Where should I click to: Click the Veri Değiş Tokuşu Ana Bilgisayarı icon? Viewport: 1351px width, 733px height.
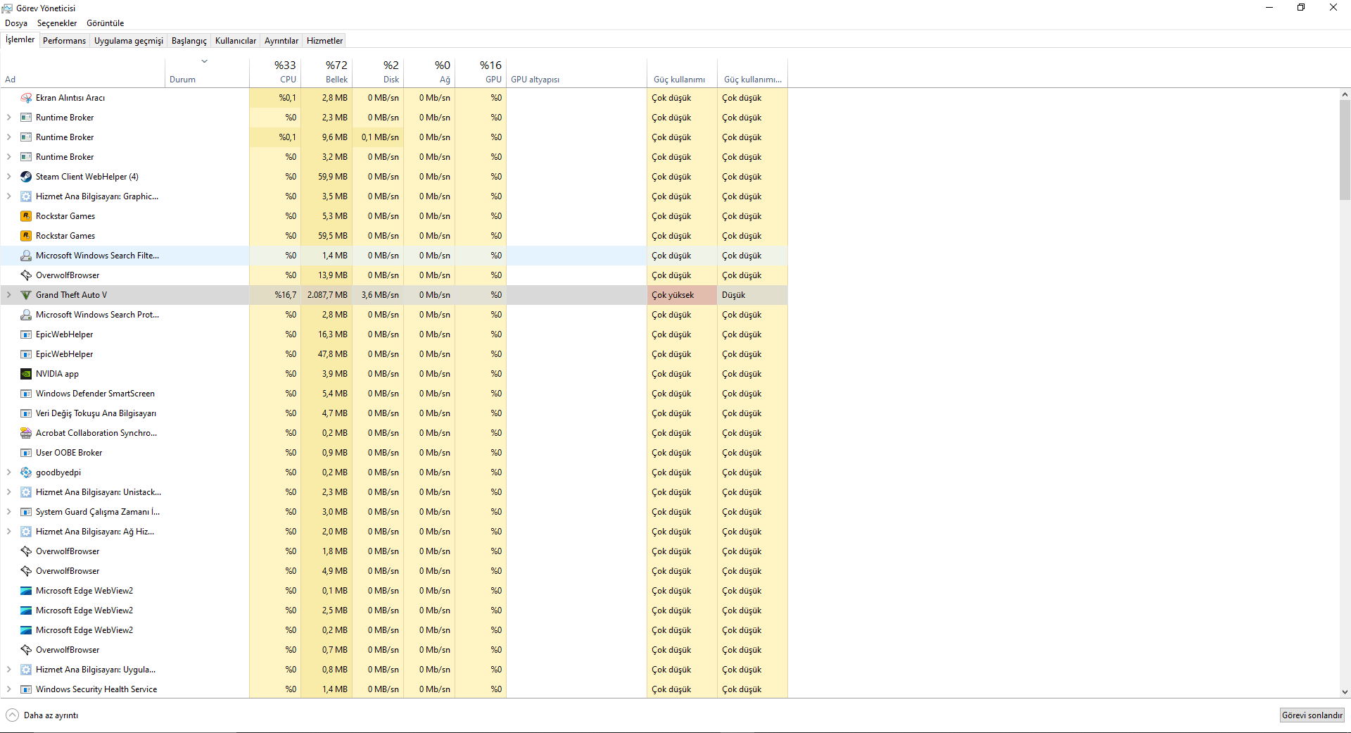[26, 413]
